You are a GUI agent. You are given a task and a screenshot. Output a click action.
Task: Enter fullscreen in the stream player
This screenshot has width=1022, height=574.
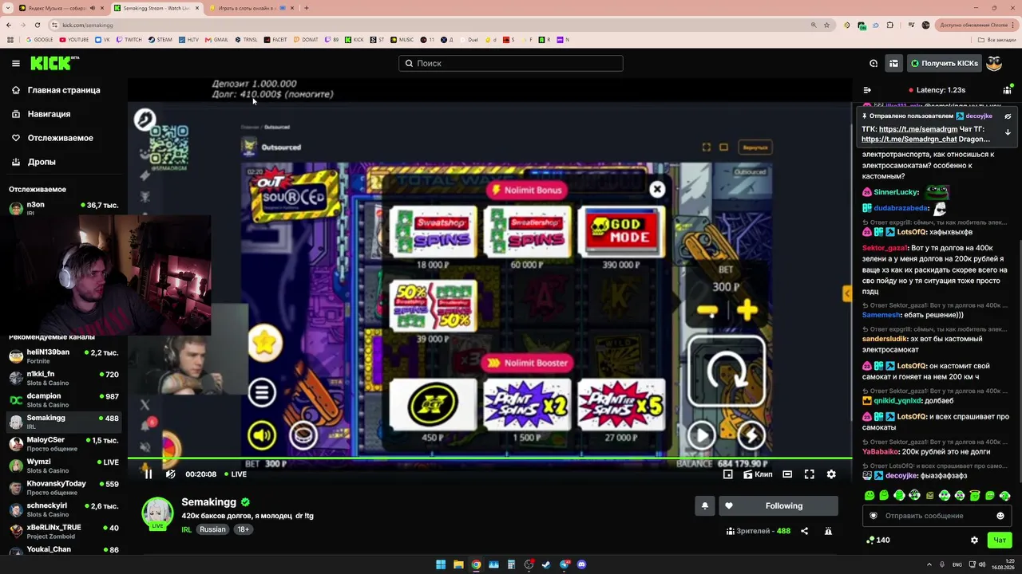click(809, 474)
